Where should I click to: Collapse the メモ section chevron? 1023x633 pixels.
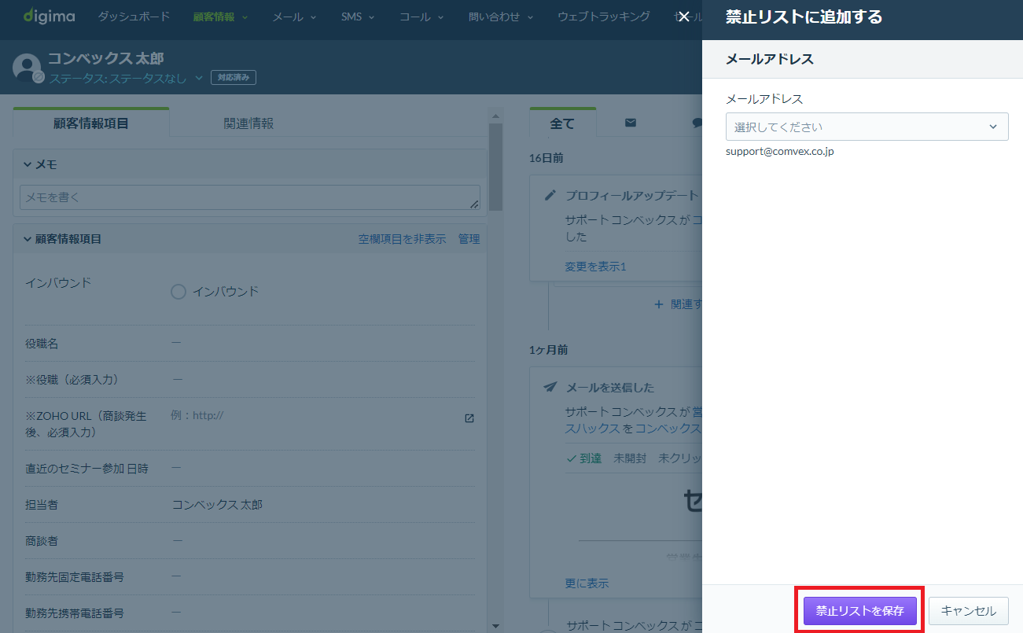[28, 164]
